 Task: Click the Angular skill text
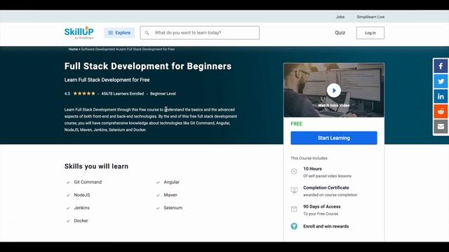click(171, 182)
